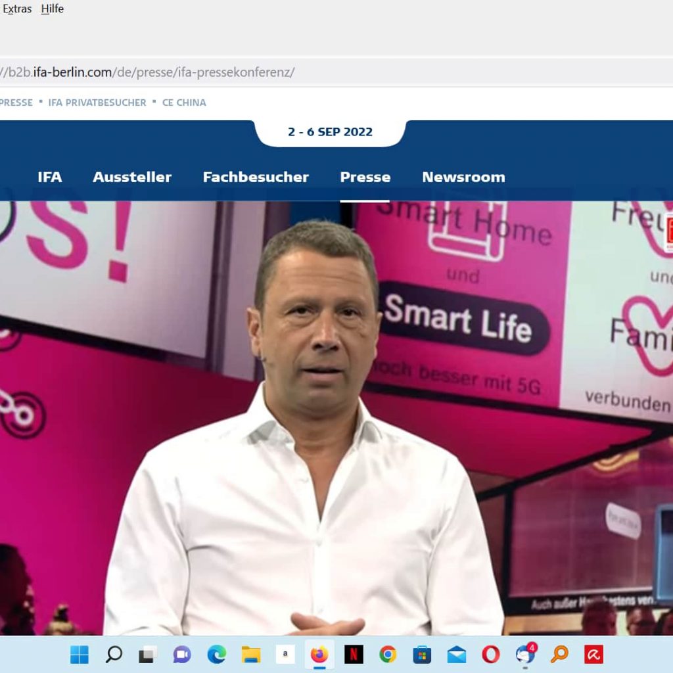
Task: Go to the Aussteller navigation section
Action: pyautogui.click(x=132, y=177)
